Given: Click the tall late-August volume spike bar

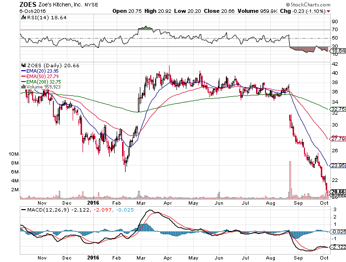Looking at the screenshot, I should [290, 179].
